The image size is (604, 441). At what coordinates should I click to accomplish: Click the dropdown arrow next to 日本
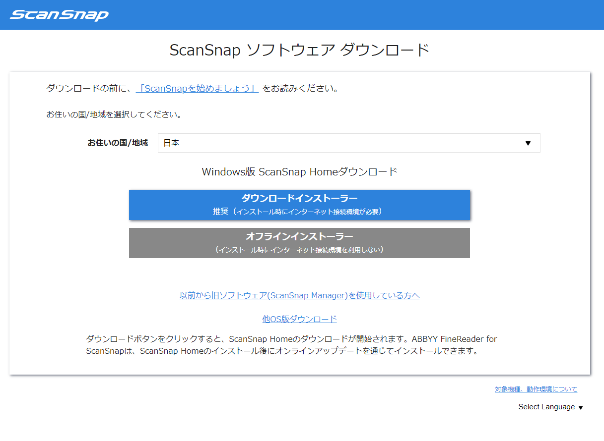click(x=528, y=143)
